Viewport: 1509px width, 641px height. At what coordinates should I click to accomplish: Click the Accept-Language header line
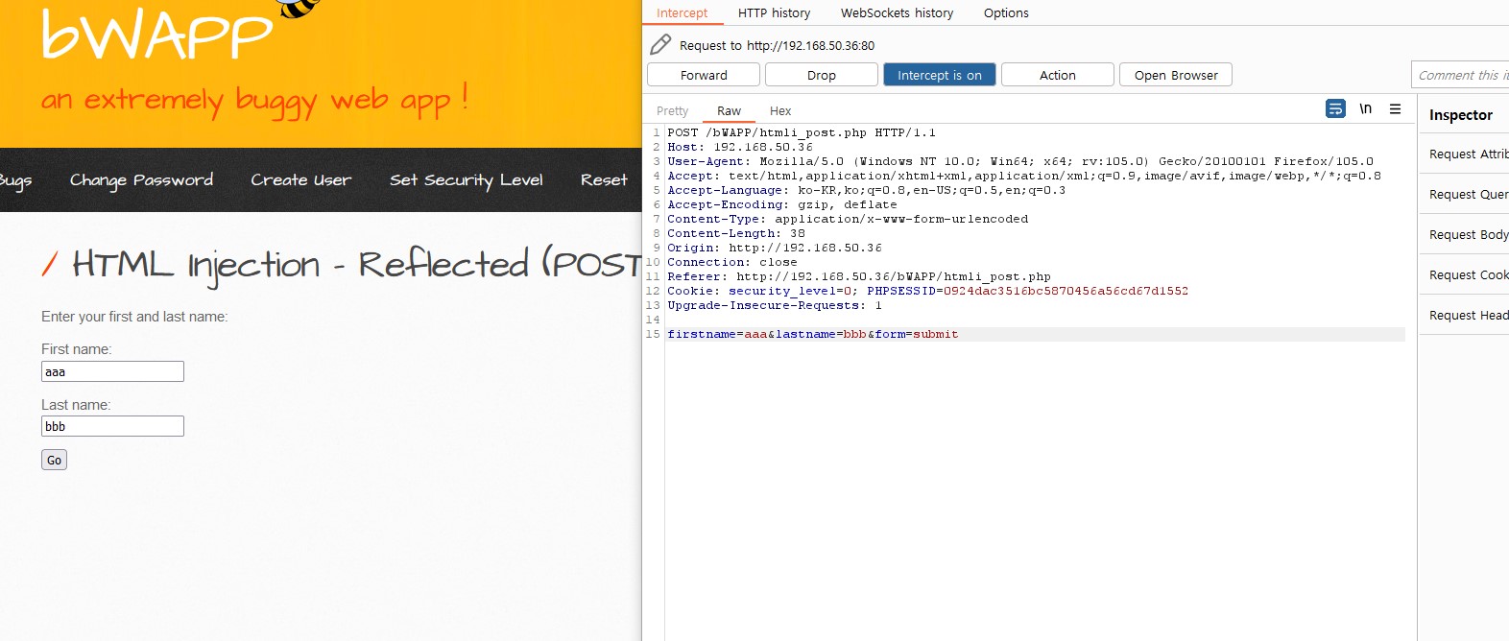[x=866, y=190]
